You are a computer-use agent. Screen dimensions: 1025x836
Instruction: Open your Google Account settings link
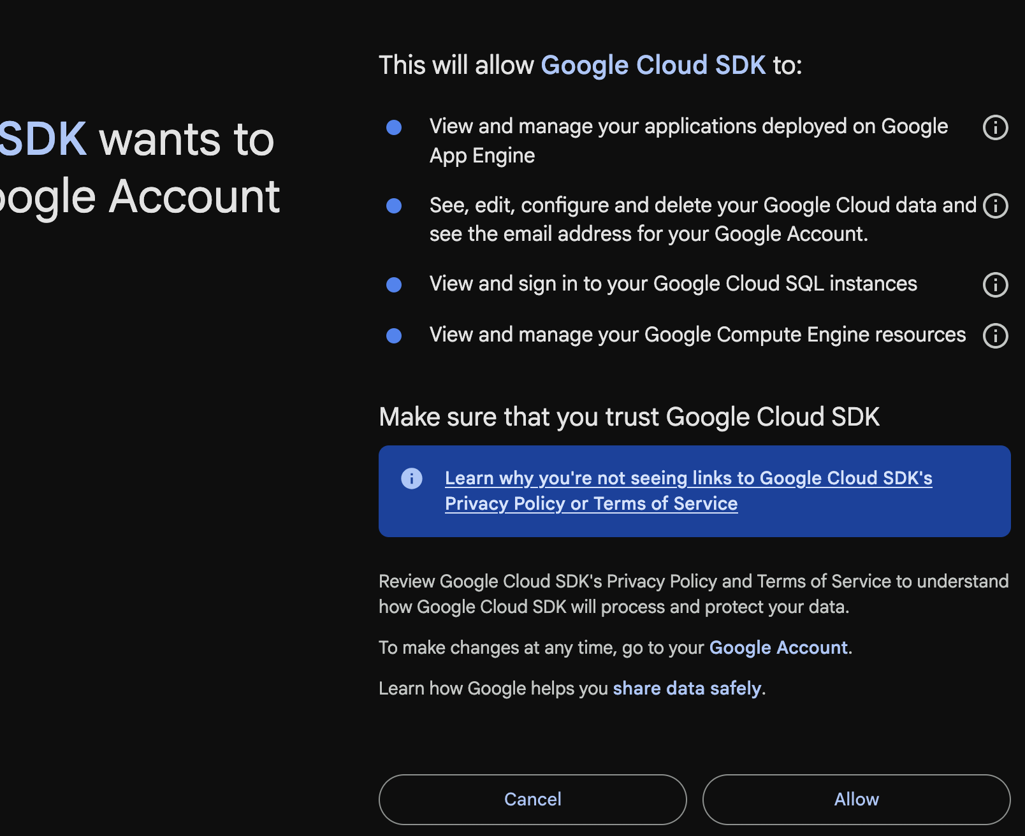click(778, 647)
